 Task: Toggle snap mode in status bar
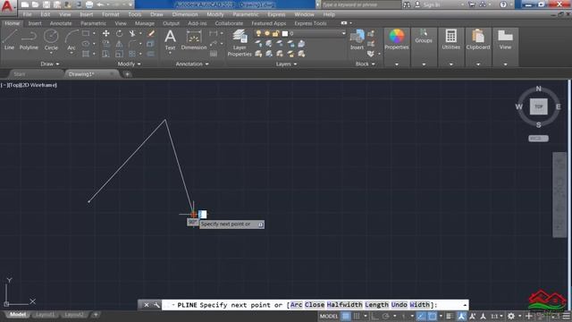click(357, 316)
